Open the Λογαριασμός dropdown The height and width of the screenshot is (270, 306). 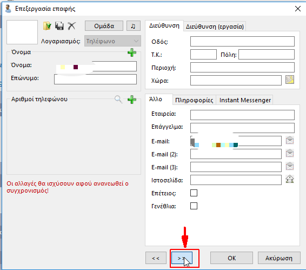(112, 41)
